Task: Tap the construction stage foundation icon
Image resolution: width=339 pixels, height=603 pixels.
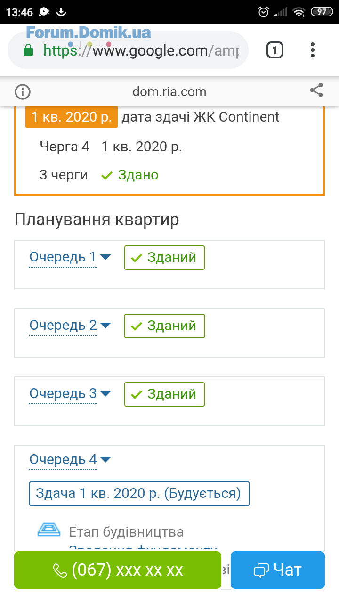Action: click(x=49, y=530)
